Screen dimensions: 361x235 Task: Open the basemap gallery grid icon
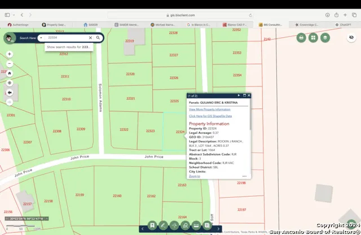(313, 38)
